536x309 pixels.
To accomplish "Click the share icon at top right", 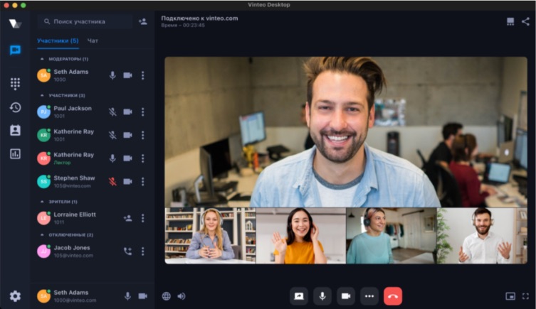I will (525, 22).
